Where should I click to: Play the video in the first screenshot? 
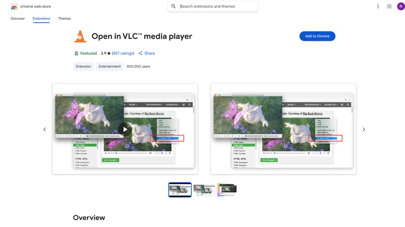coord(125,129)
